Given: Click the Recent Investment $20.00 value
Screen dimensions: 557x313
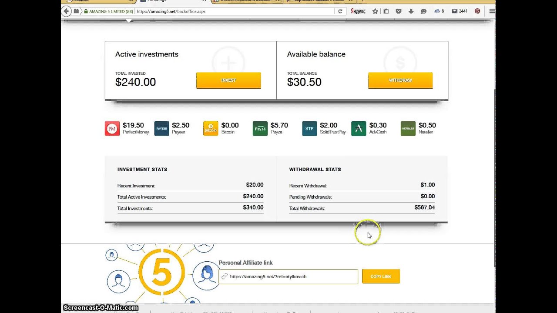Looking at the screenshot, I should (255, 185).
